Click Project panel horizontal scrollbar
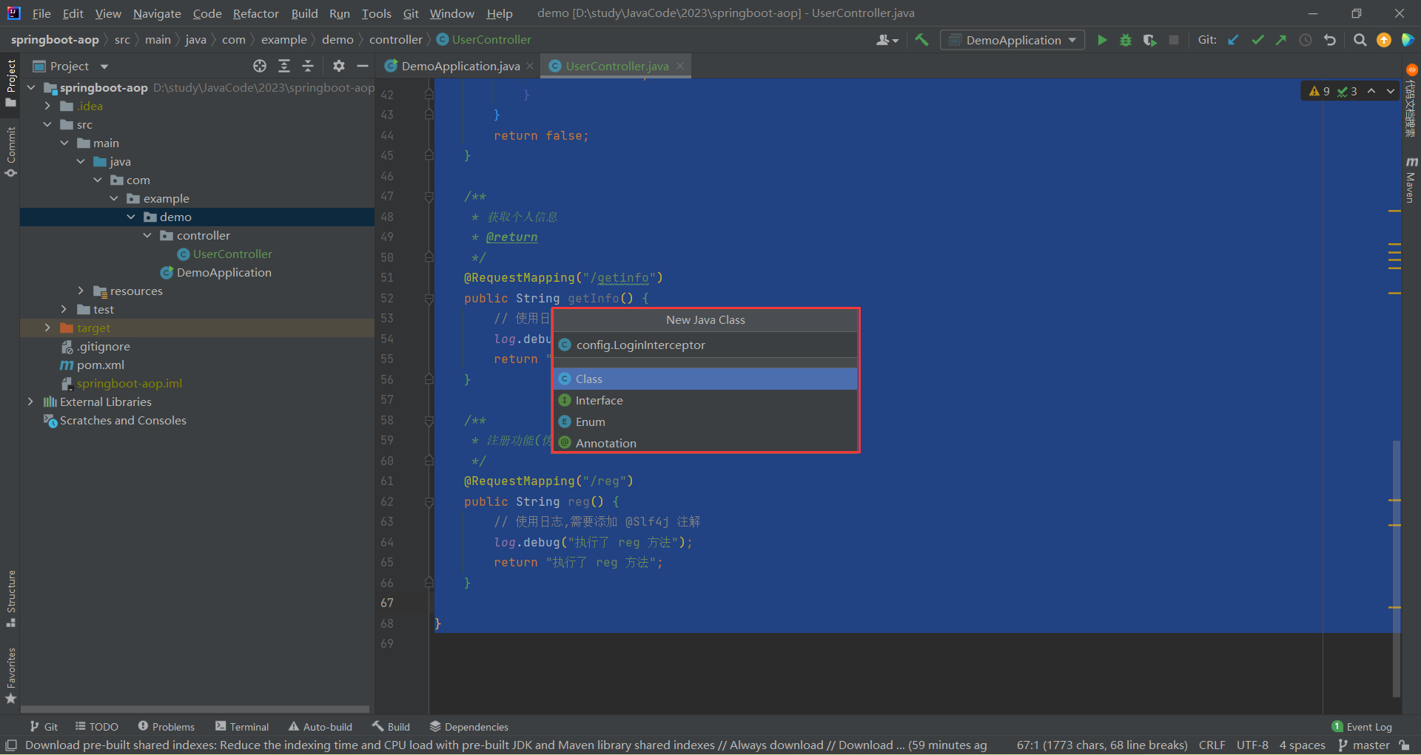 195,708
